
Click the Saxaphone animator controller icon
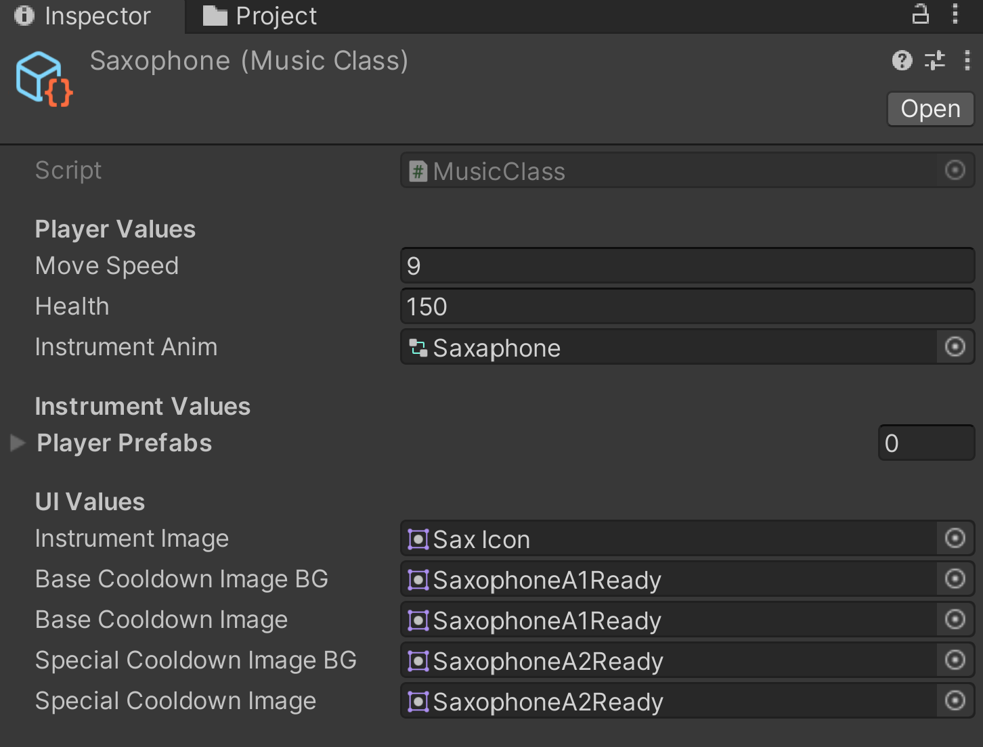point(418,347)
